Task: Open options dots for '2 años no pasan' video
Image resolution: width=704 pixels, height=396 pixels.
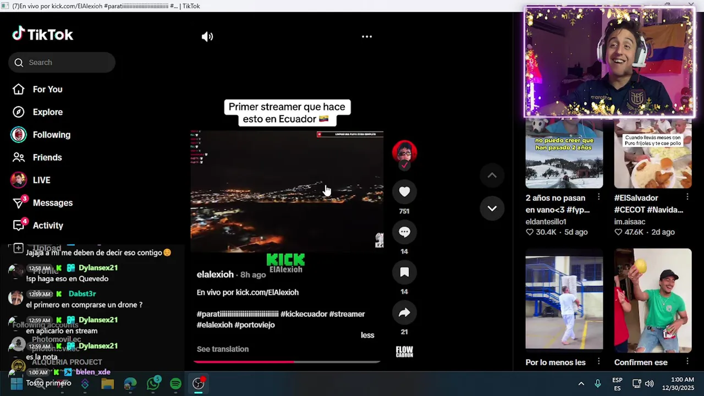Action: [599, 197]
